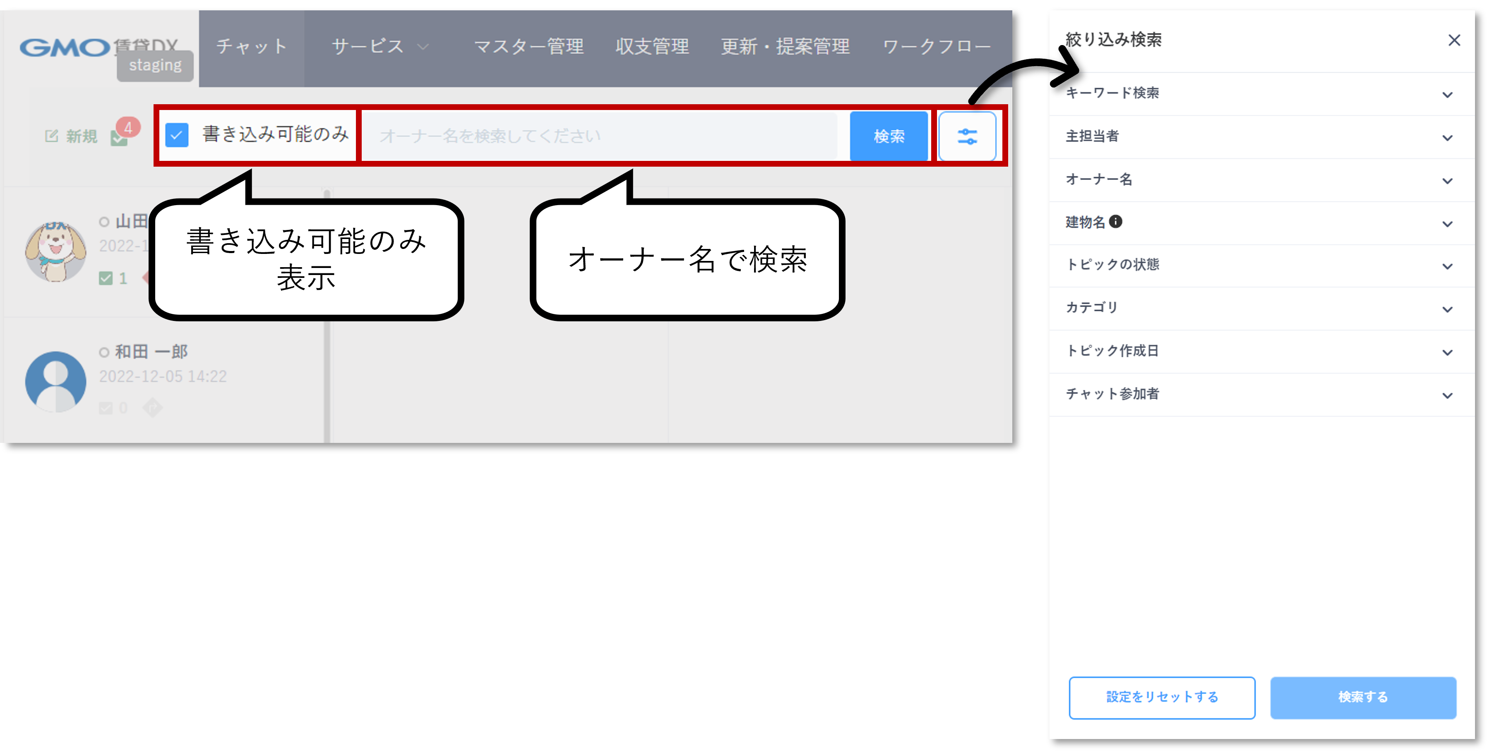This screenshot has height=751, width=1487.
Task: Click the info icon beside 建物名
Action: [1116, 222]
